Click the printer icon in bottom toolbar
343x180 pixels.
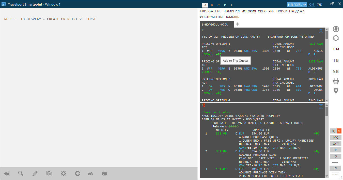[104, 173]
